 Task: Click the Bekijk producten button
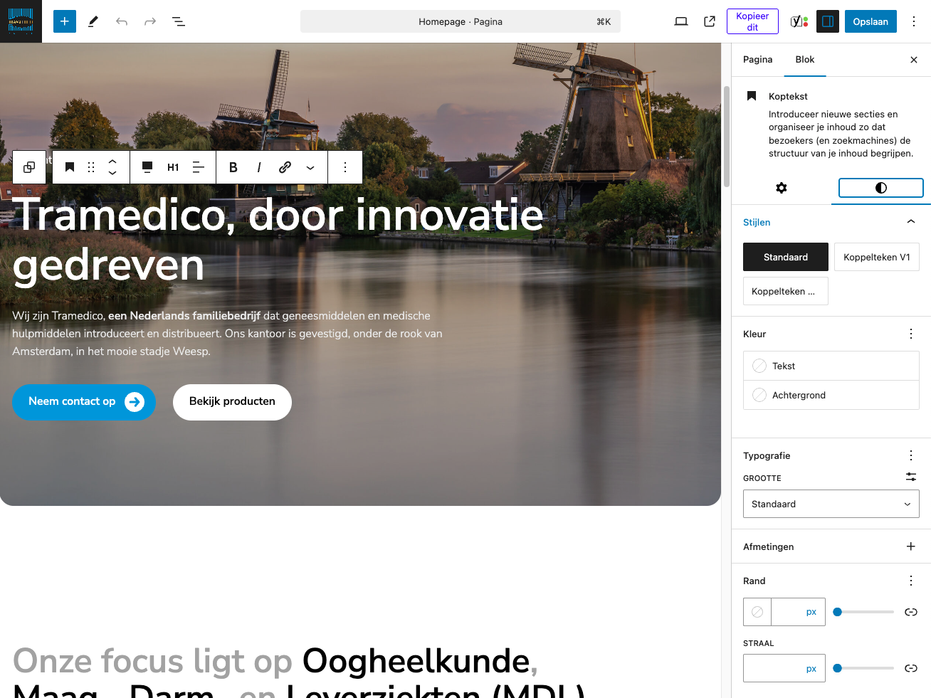(232, 402)
